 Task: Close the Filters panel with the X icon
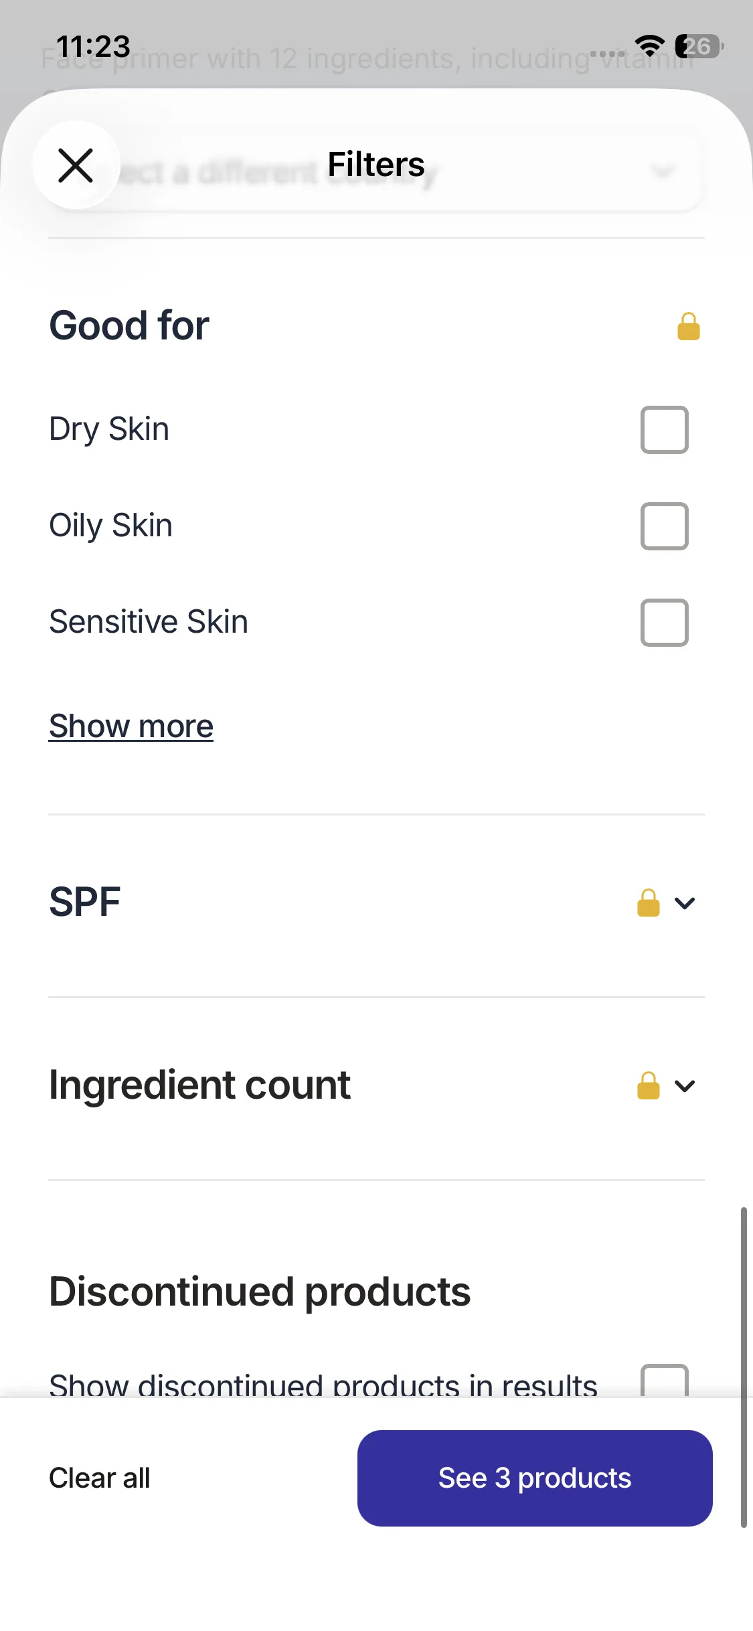pyautogui.click(x=76, y=165)
